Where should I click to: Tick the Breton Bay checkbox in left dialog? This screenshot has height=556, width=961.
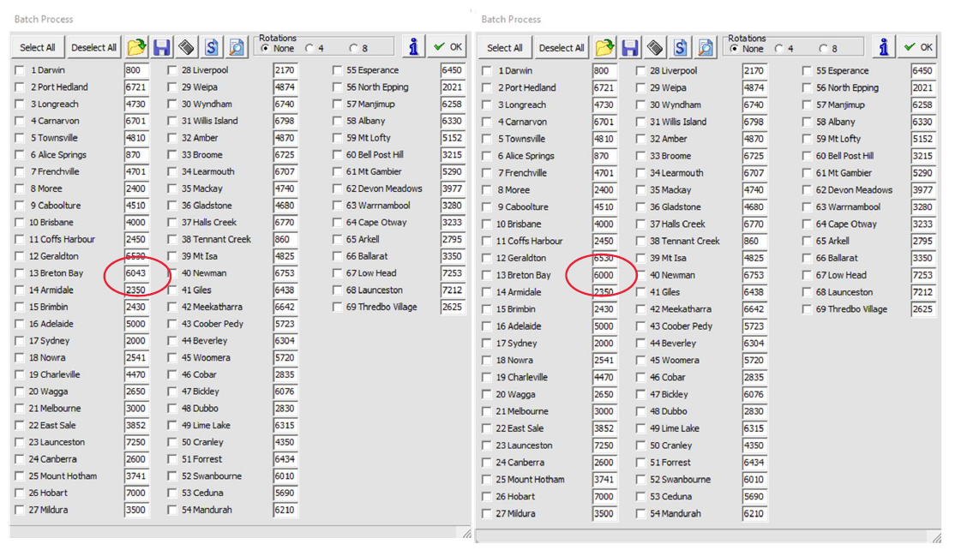tap(20, 273)
